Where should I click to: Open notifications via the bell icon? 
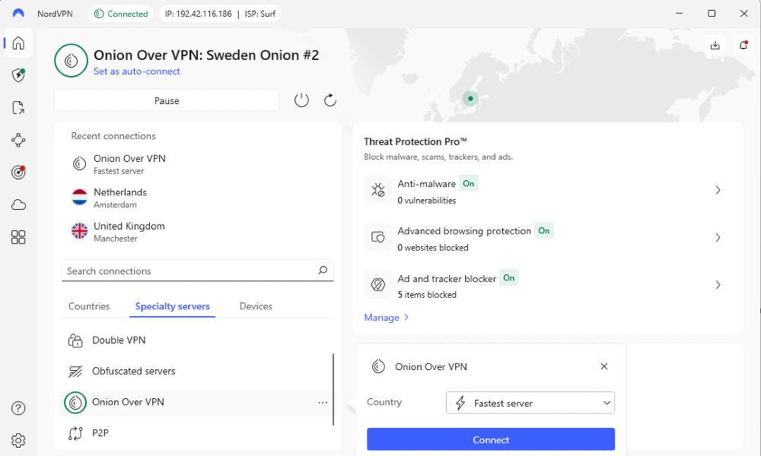coord(743,45)
